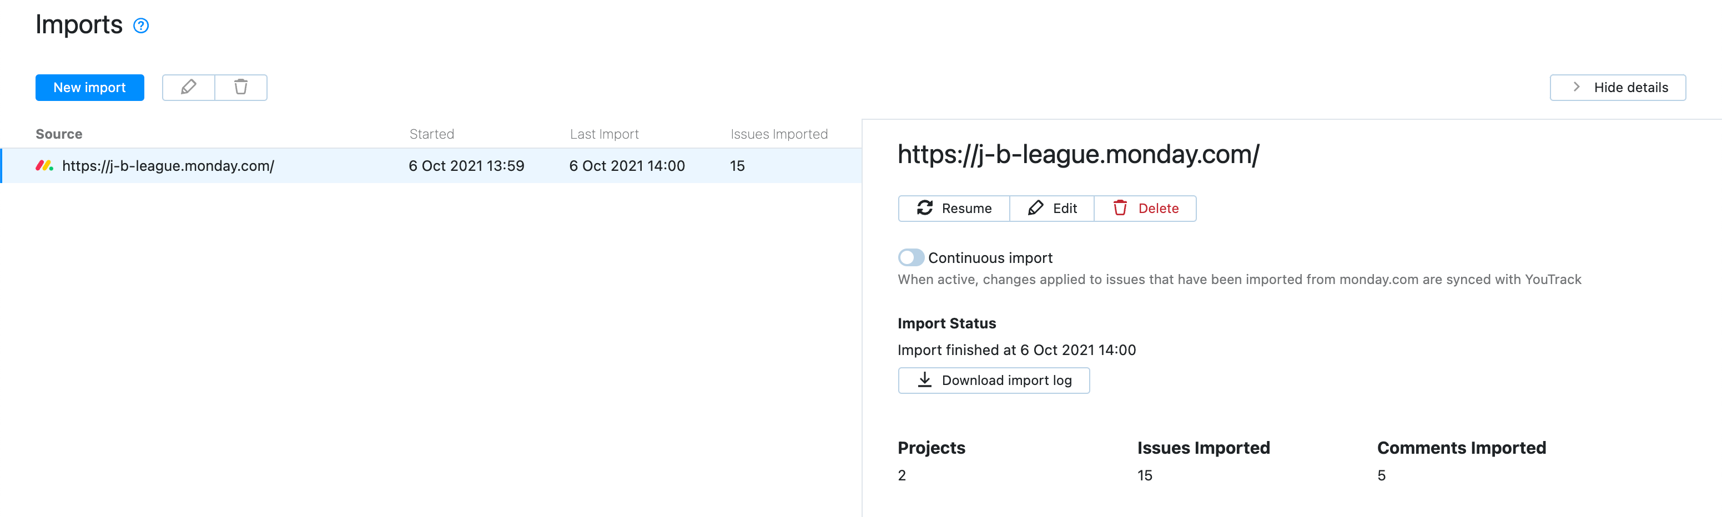Click the pencil edit icon in the toolbar
1722x517 pixels.
189,88
